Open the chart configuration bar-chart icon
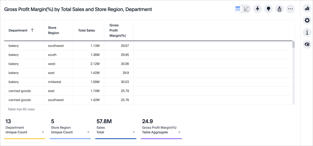Image resolution: width=313 pixels, height=146 pixels. point(307,8)
